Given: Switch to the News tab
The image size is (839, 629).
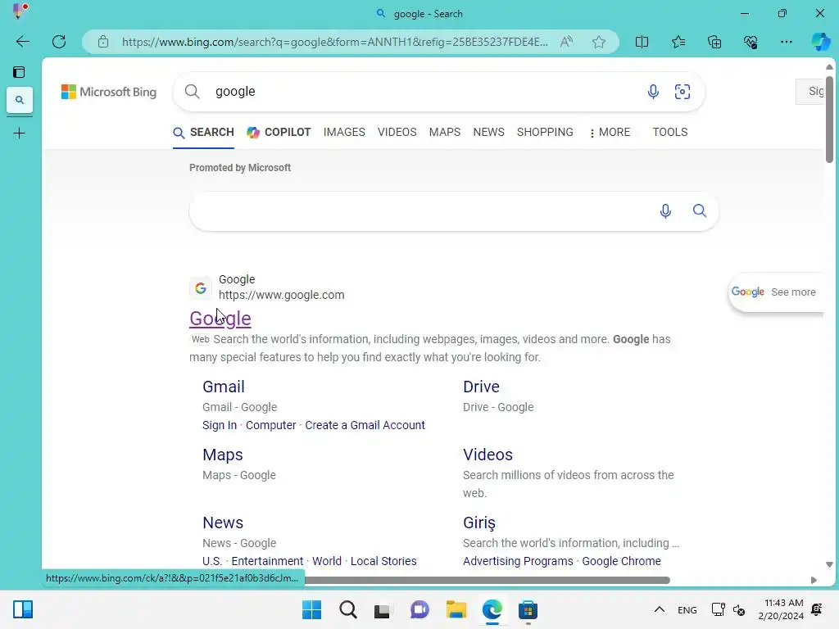Looking at the screenshot, I should pyautogui.click(x=488, y=132).
